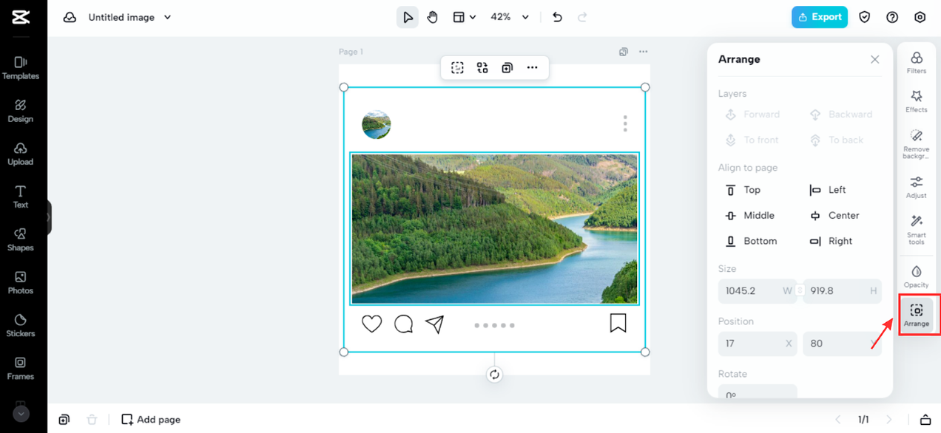
Task: Align selection to Right of page
Action: 831,241
